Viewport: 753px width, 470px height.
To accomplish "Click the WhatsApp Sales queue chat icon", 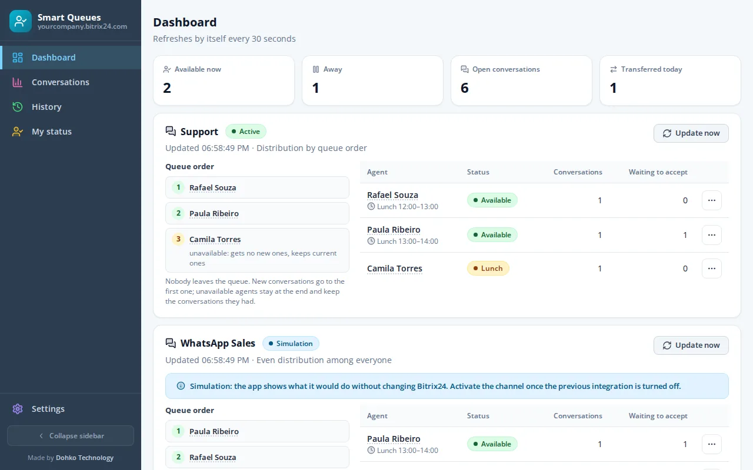I will point(171,343).
